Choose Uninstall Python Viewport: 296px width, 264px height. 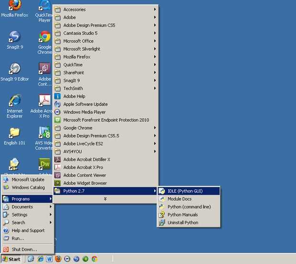(x=189, y=222)
